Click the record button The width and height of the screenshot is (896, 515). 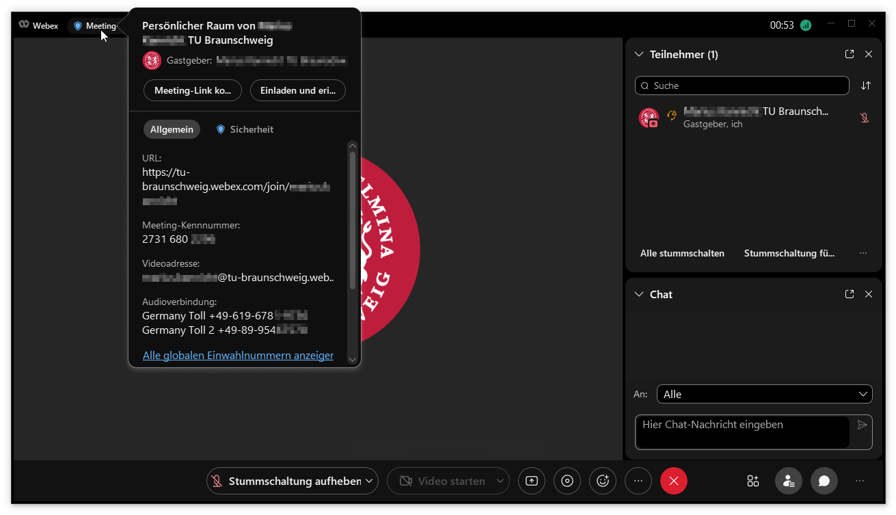(567, 481)
